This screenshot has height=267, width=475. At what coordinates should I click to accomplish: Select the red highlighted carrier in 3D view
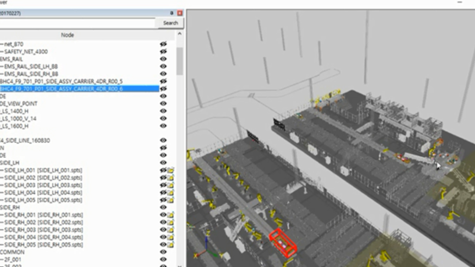pos(283,241)
